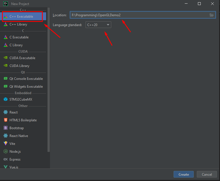Choose Qt Widgets Executable project type

(23, 87)
